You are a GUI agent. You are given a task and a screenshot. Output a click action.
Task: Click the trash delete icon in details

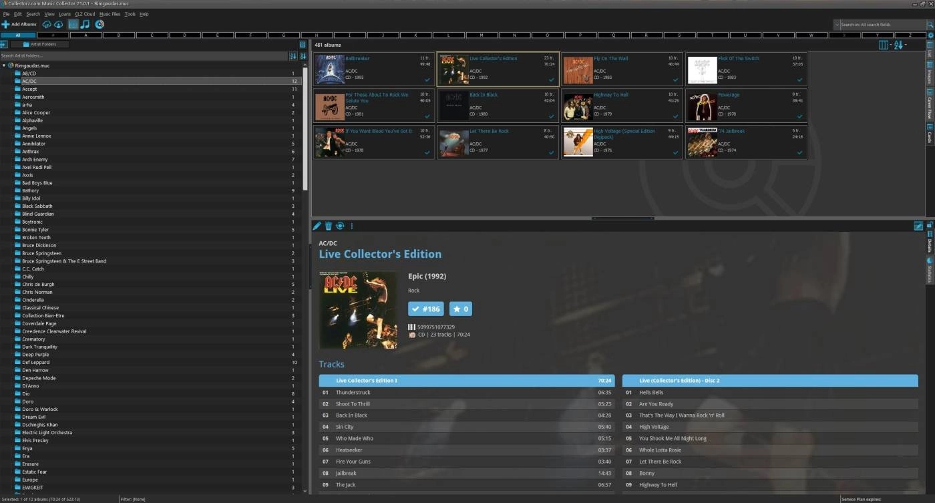coord(329,226)
